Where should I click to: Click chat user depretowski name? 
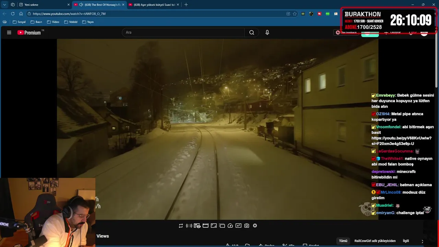(383, 172)
